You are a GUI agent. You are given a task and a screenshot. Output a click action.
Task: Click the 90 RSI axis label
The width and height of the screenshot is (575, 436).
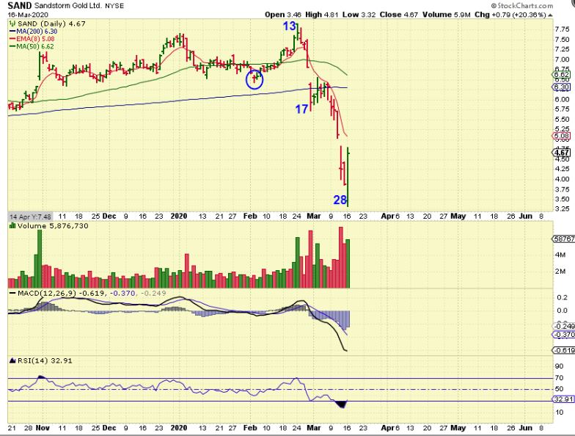pos(559,366)
